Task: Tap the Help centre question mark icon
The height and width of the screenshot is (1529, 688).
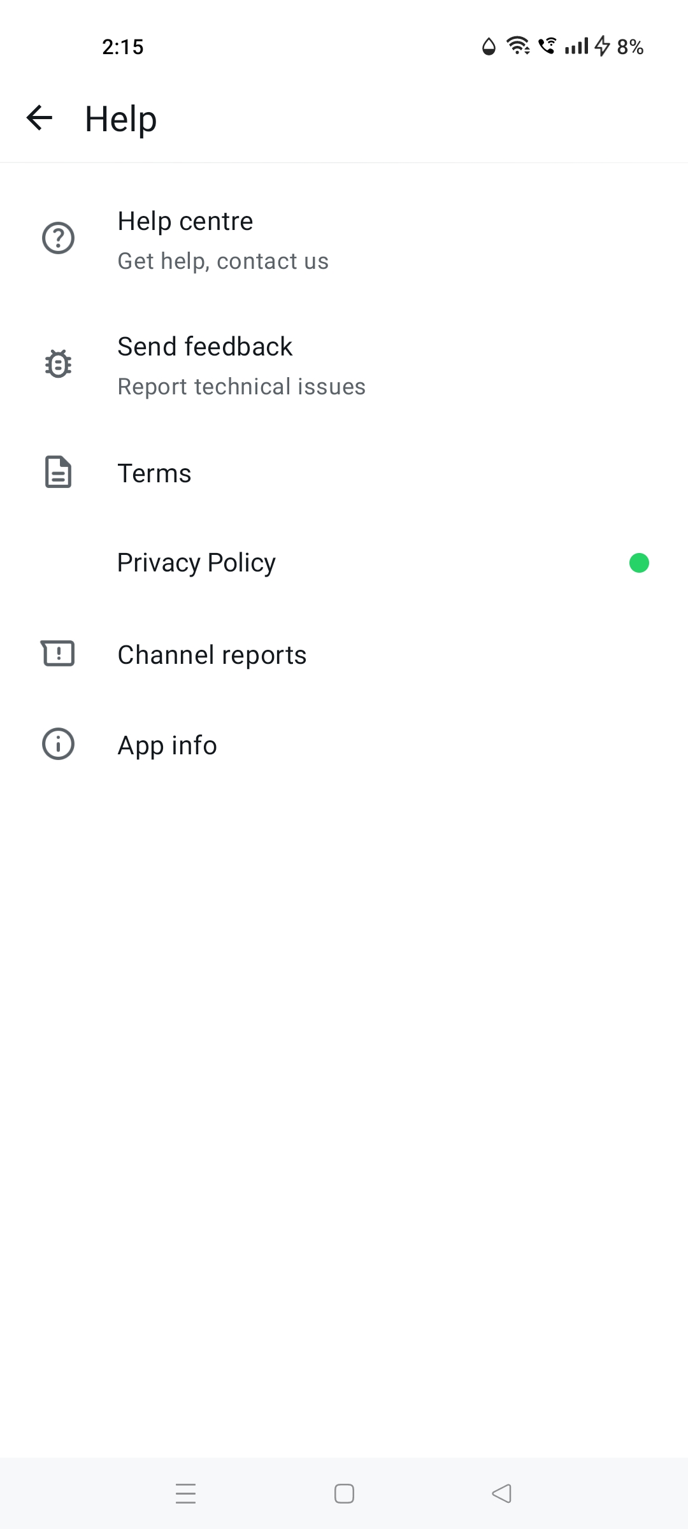Action: [58, 238]
